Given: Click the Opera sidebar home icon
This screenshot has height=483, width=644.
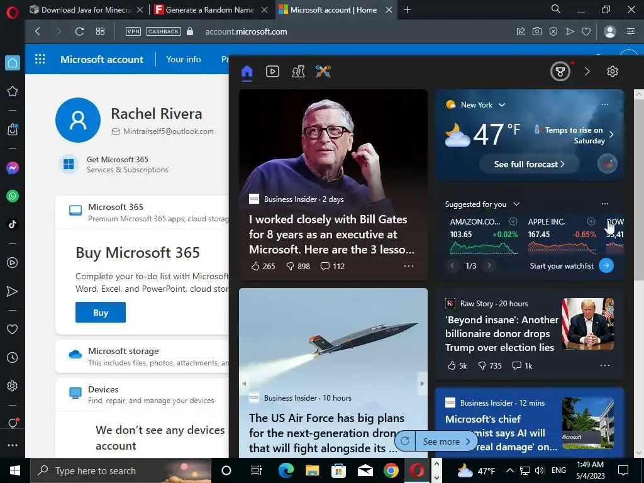Looking at the screenshot, I should [13, 63].
